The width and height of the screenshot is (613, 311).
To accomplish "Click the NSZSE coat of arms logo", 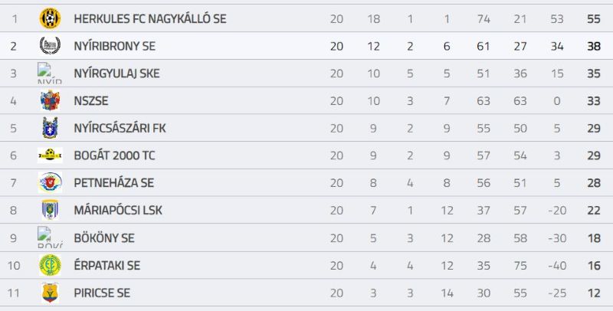I will 50,100.
